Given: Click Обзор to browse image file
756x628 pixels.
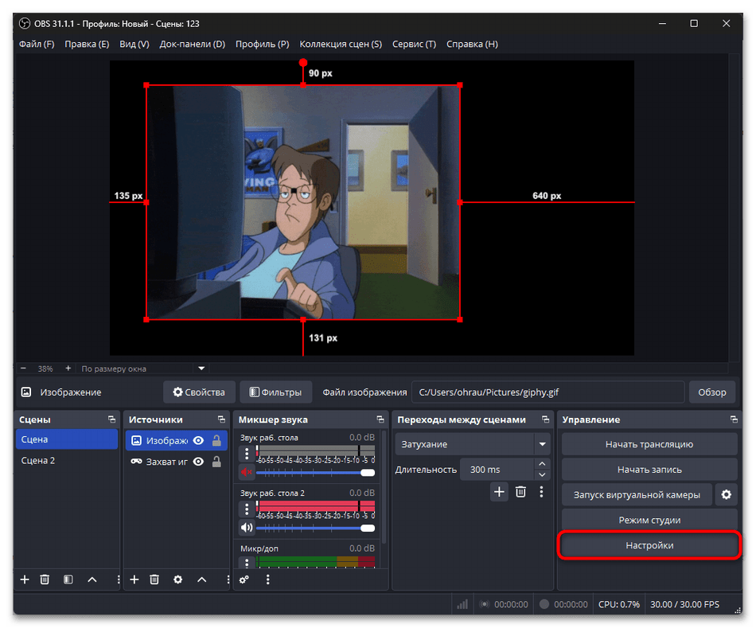Looking at the screenshot, I should coord(711,392).
